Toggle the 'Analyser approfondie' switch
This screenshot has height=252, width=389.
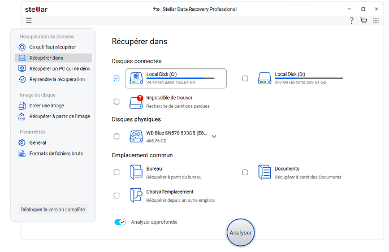[120, 222]
